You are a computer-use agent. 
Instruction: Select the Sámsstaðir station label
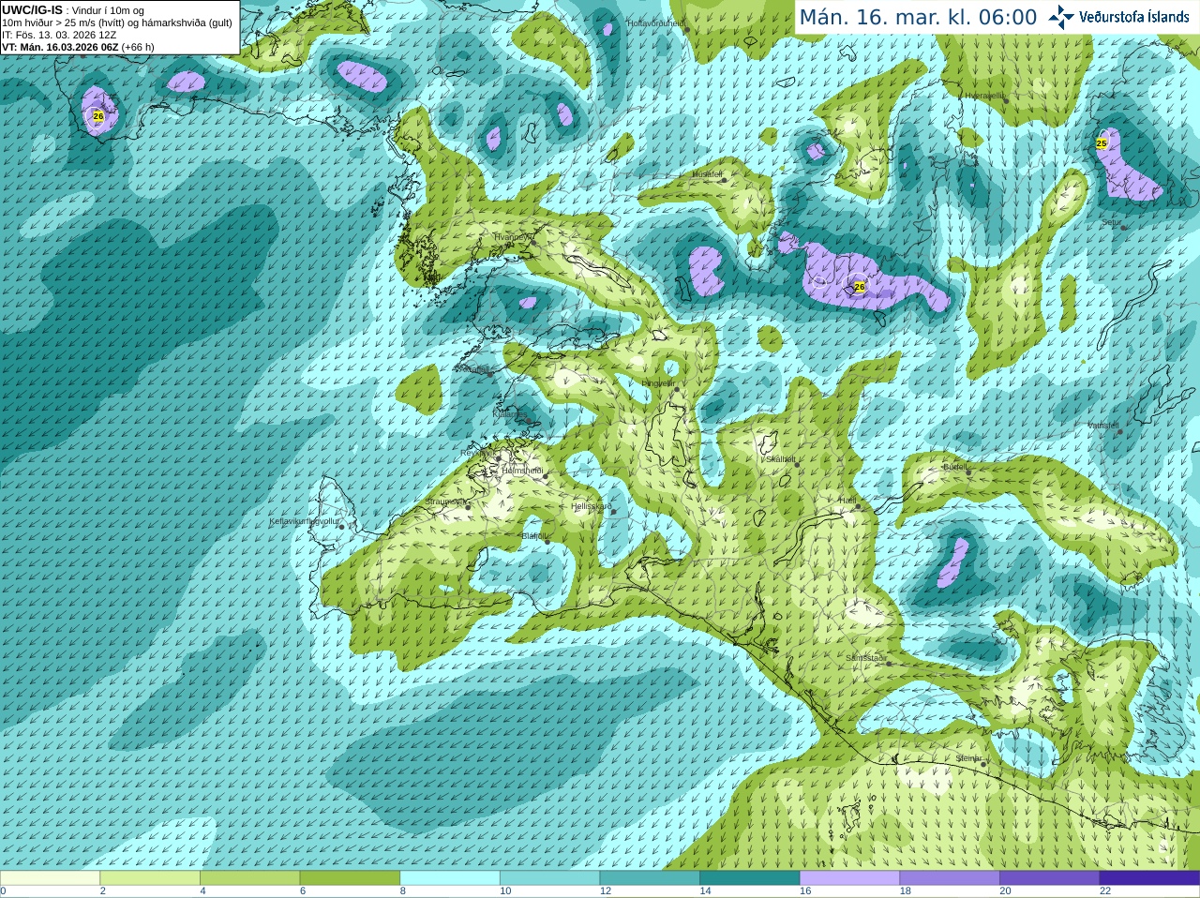pyautogui.click(x=865, y=658)
